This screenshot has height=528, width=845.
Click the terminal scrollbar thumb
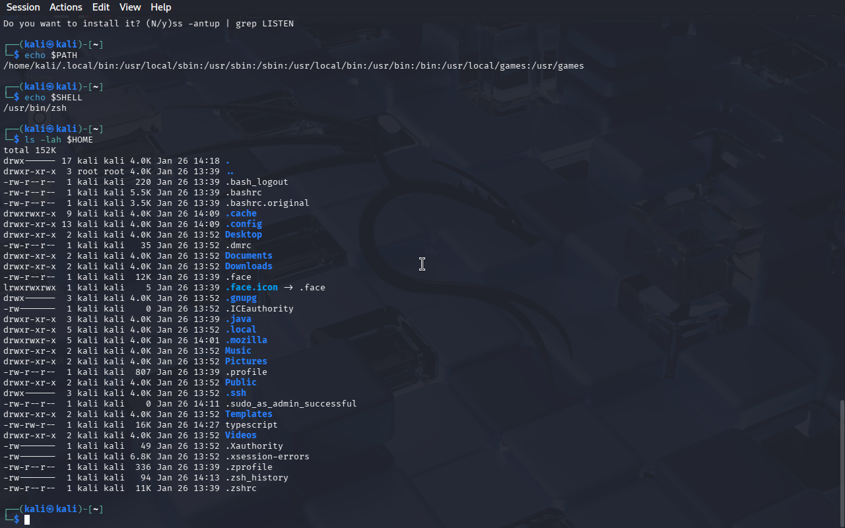[x=841, y=462]
